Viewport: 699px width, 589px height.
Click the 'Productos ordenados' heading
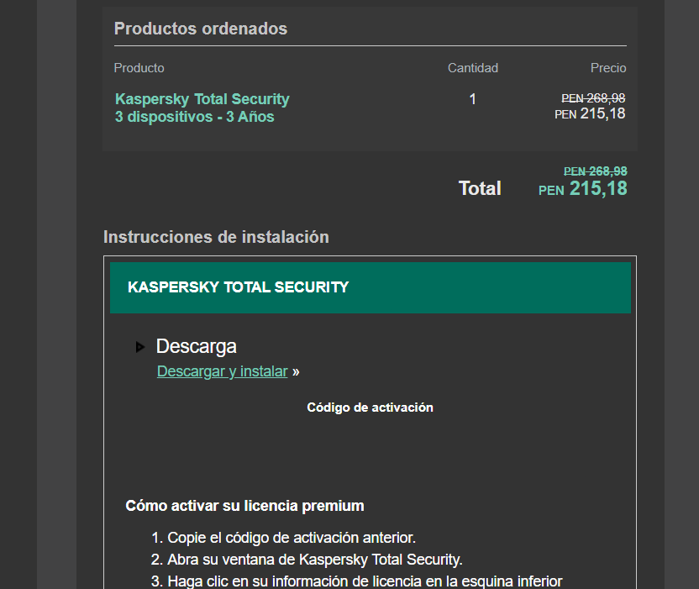click(x=201, y=29)
